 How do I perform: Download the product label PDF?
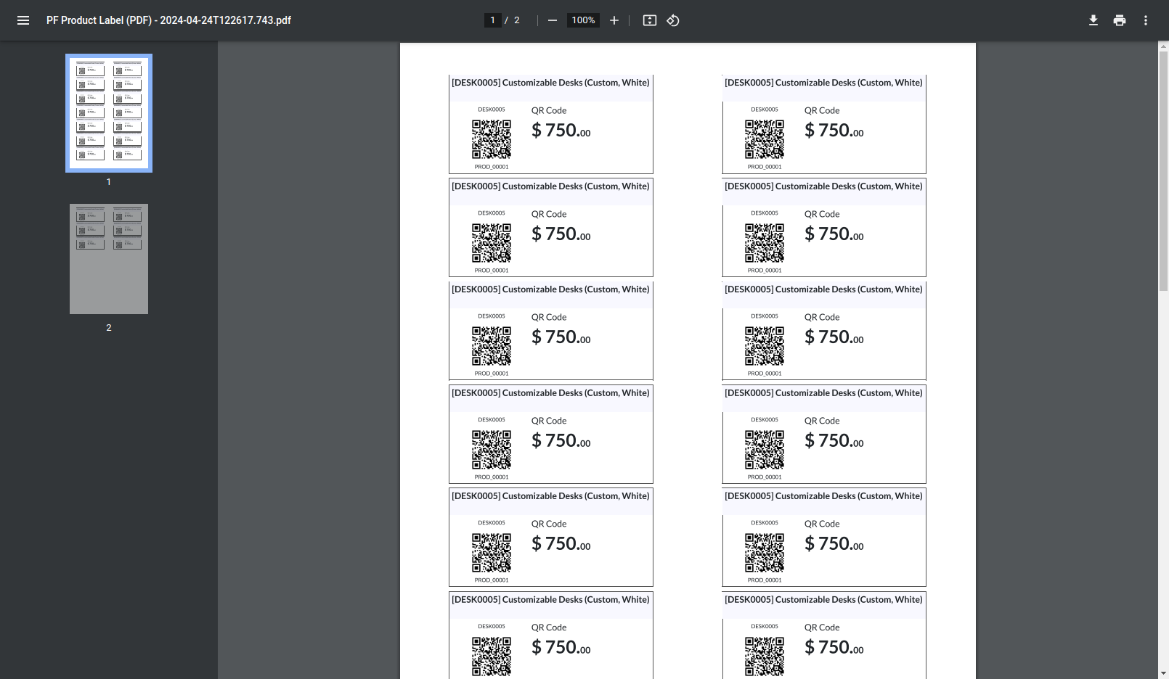click(1093, 20)
